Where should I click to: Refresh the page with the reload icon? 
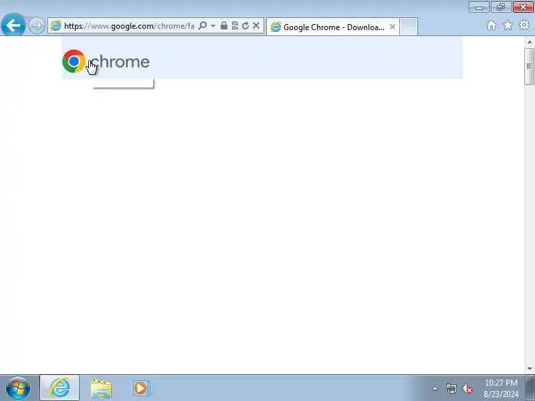pos(245,25)
